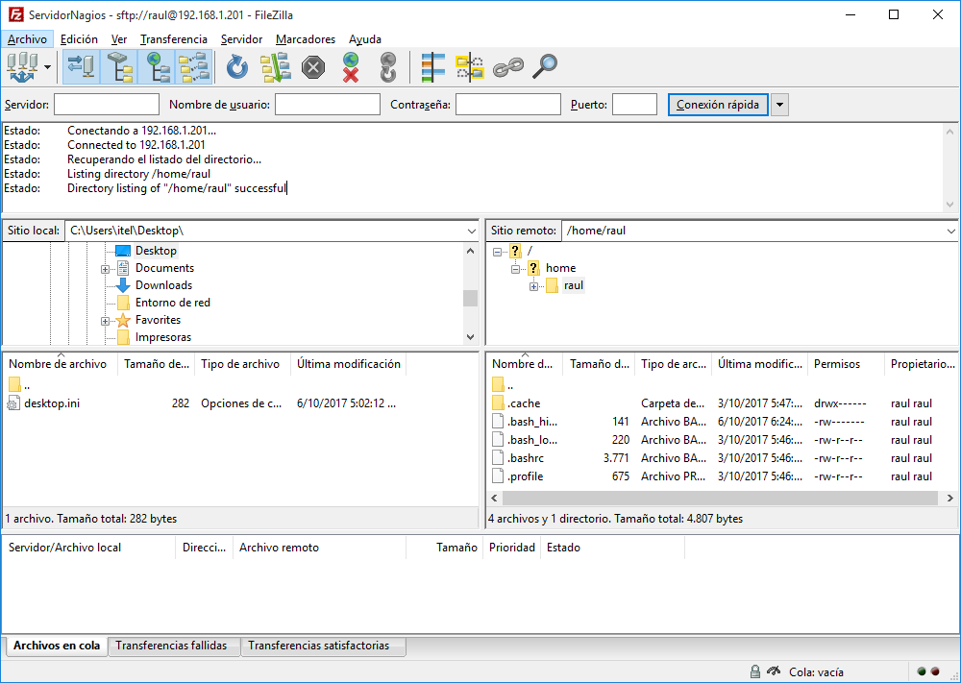Viewport: 961px width, 683px height.
Task: Click the Puerto input field
Action: point(634,104)
